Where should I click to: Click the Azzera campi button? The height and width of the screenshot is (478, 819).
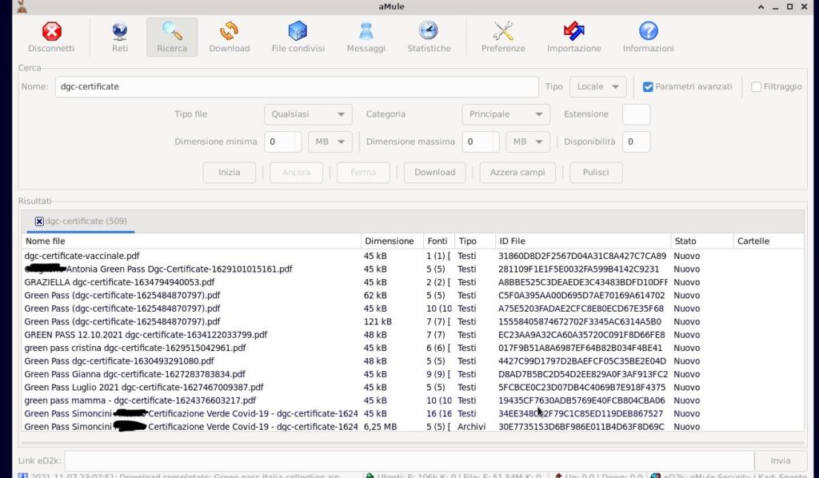point(517,172)
